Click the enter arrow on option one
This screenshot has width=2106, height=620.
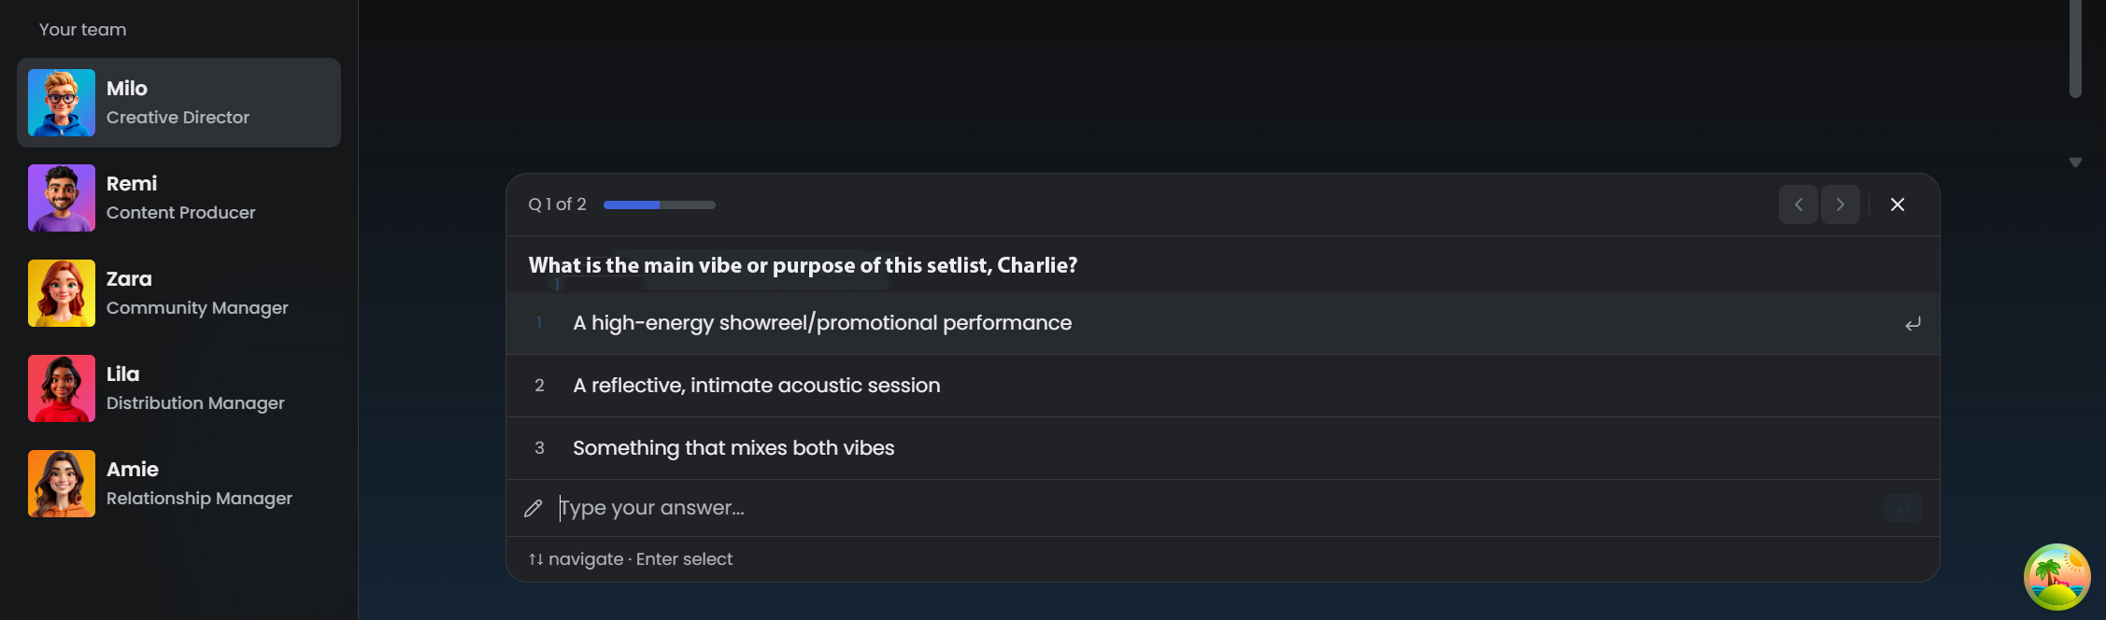tap(1913, 324)
